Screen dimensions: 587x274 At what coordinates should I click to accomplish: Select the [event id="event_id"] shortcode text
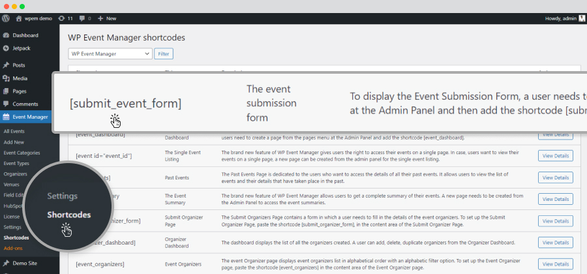[104, 156]
